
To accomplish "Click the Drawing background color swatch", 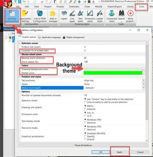I will 113,69.
